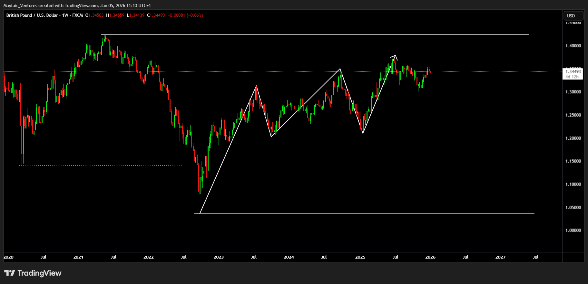Click the 2026 time axis label
The height and width of the screenshot is (284, 588).
[430, 257]
